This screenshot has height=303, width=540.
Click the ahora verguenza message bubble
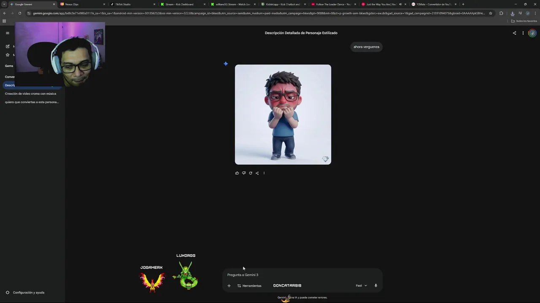[366, 47]
